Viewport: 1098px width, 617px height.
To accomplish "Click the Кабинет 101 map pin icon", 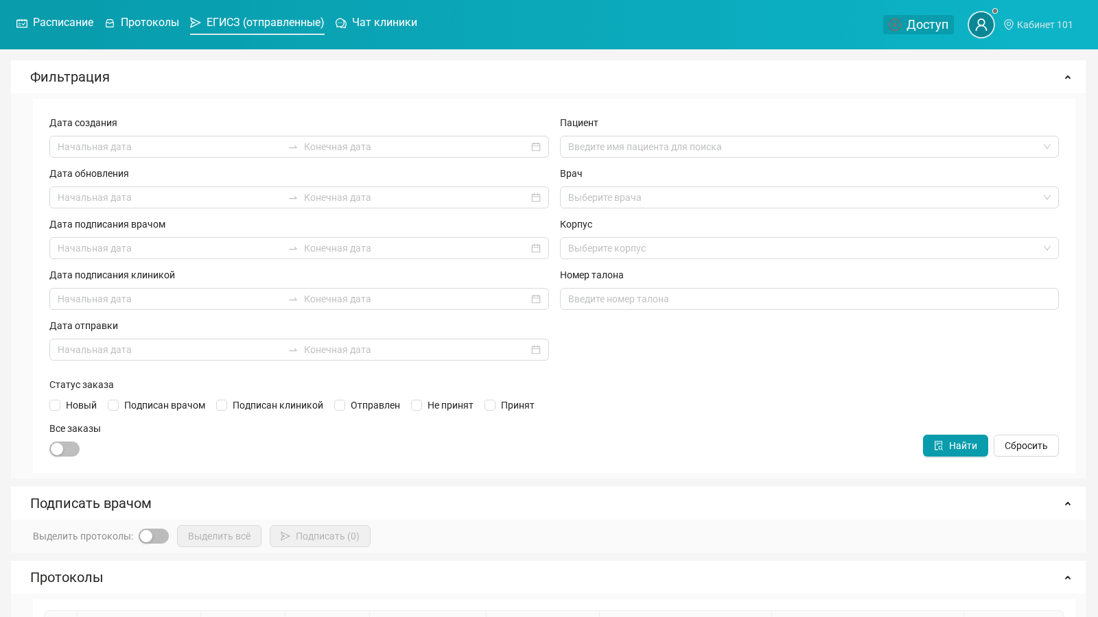I will pos(1009,25).
